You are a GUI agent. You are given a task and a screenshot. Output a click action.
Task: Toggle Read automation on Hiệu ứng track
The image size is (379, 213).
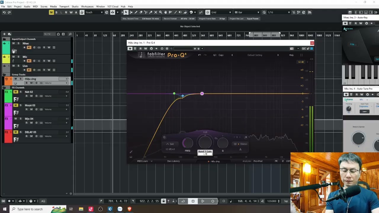tap(26, 83)
